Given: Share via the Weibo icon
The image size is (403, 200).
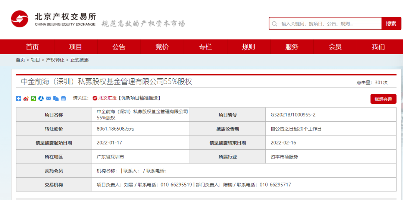Looking at the screenshot, I should pos(26,98).
